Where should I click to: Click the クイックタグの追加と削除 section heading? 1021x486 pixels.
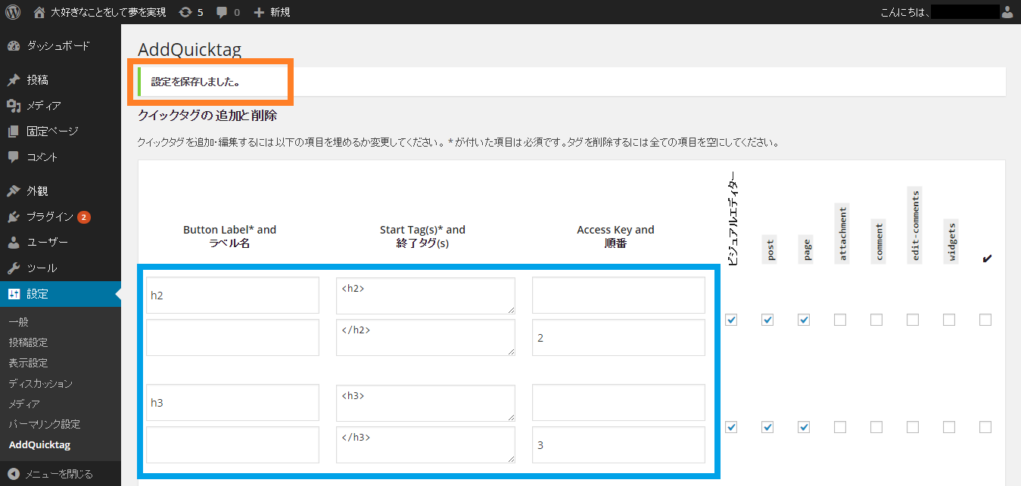coord(207,116)
